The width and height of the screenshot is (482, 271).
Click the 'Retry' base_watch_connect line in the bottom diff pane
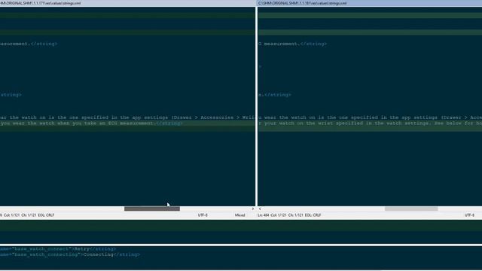click(x=58, y=249)
